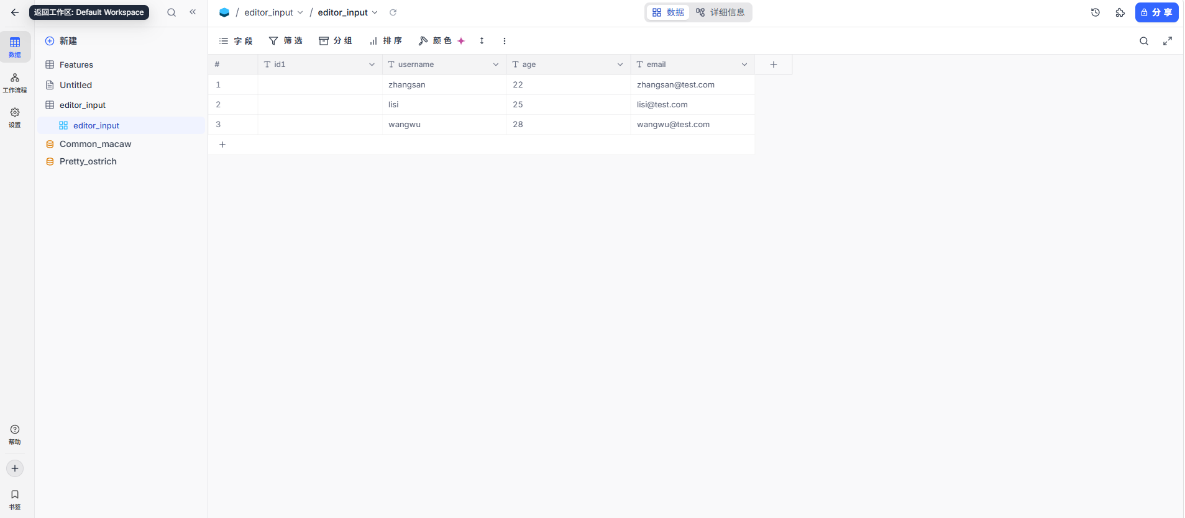
Task: Open the extensions puzzle icon
Action: (1120, 12)
